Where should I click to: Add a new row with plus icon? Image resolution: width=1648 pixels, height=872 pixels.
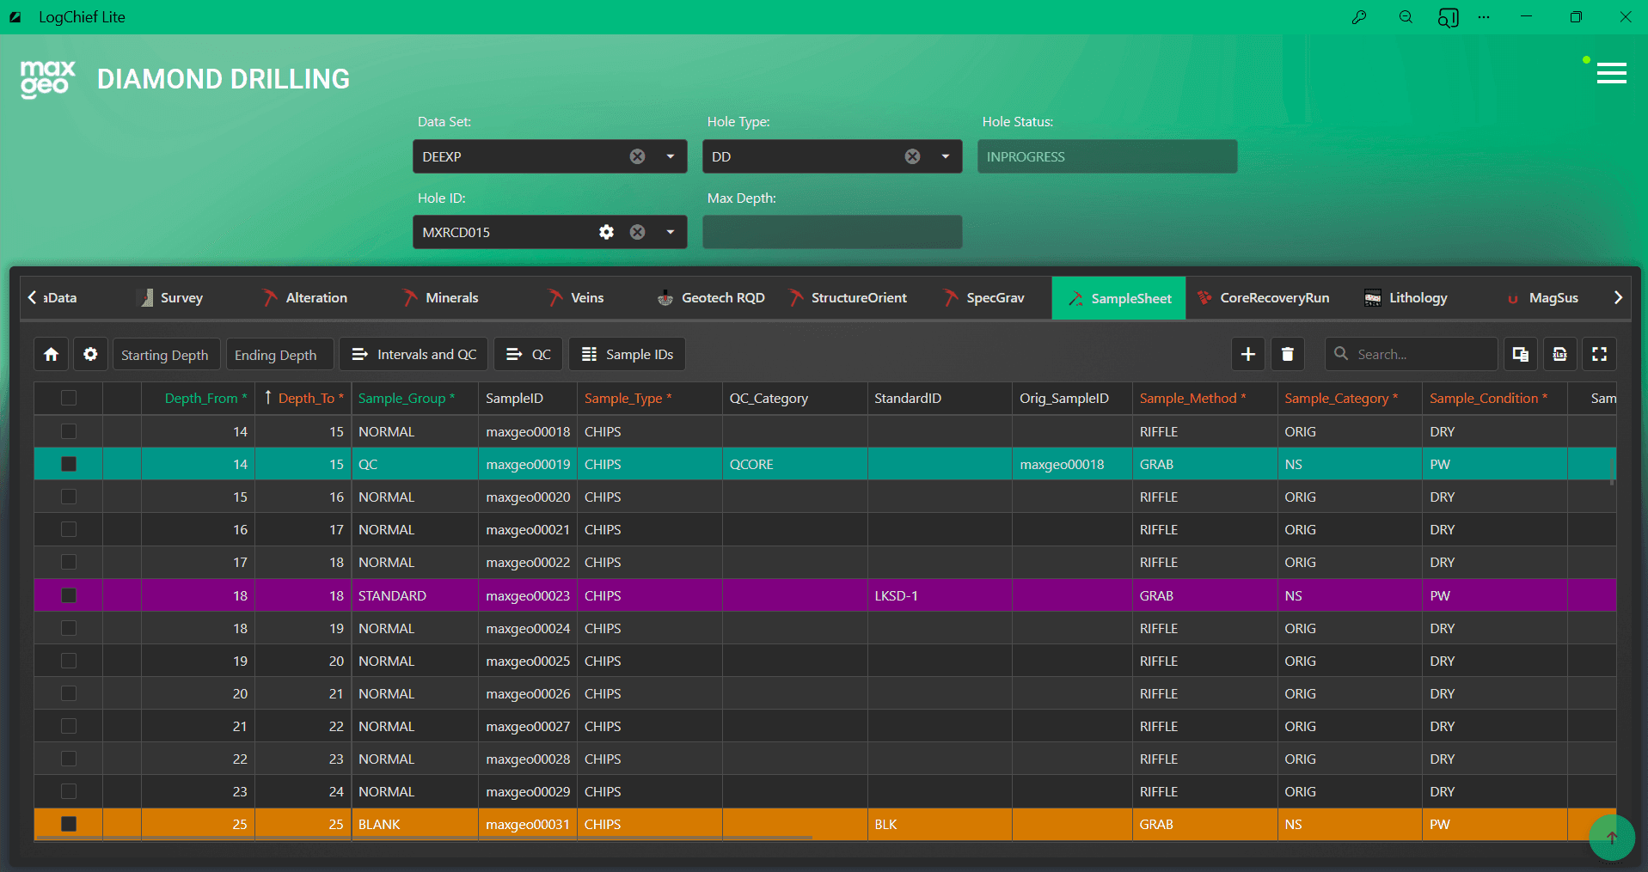tap(1248, 354)
